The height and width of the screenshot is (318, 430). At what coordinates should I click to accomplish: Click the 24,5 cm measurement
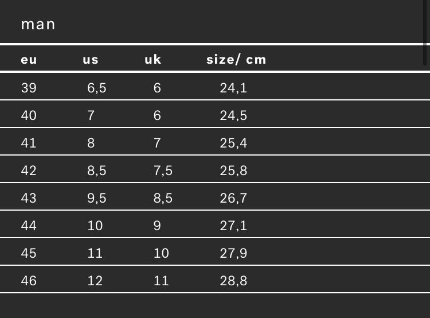233,115
